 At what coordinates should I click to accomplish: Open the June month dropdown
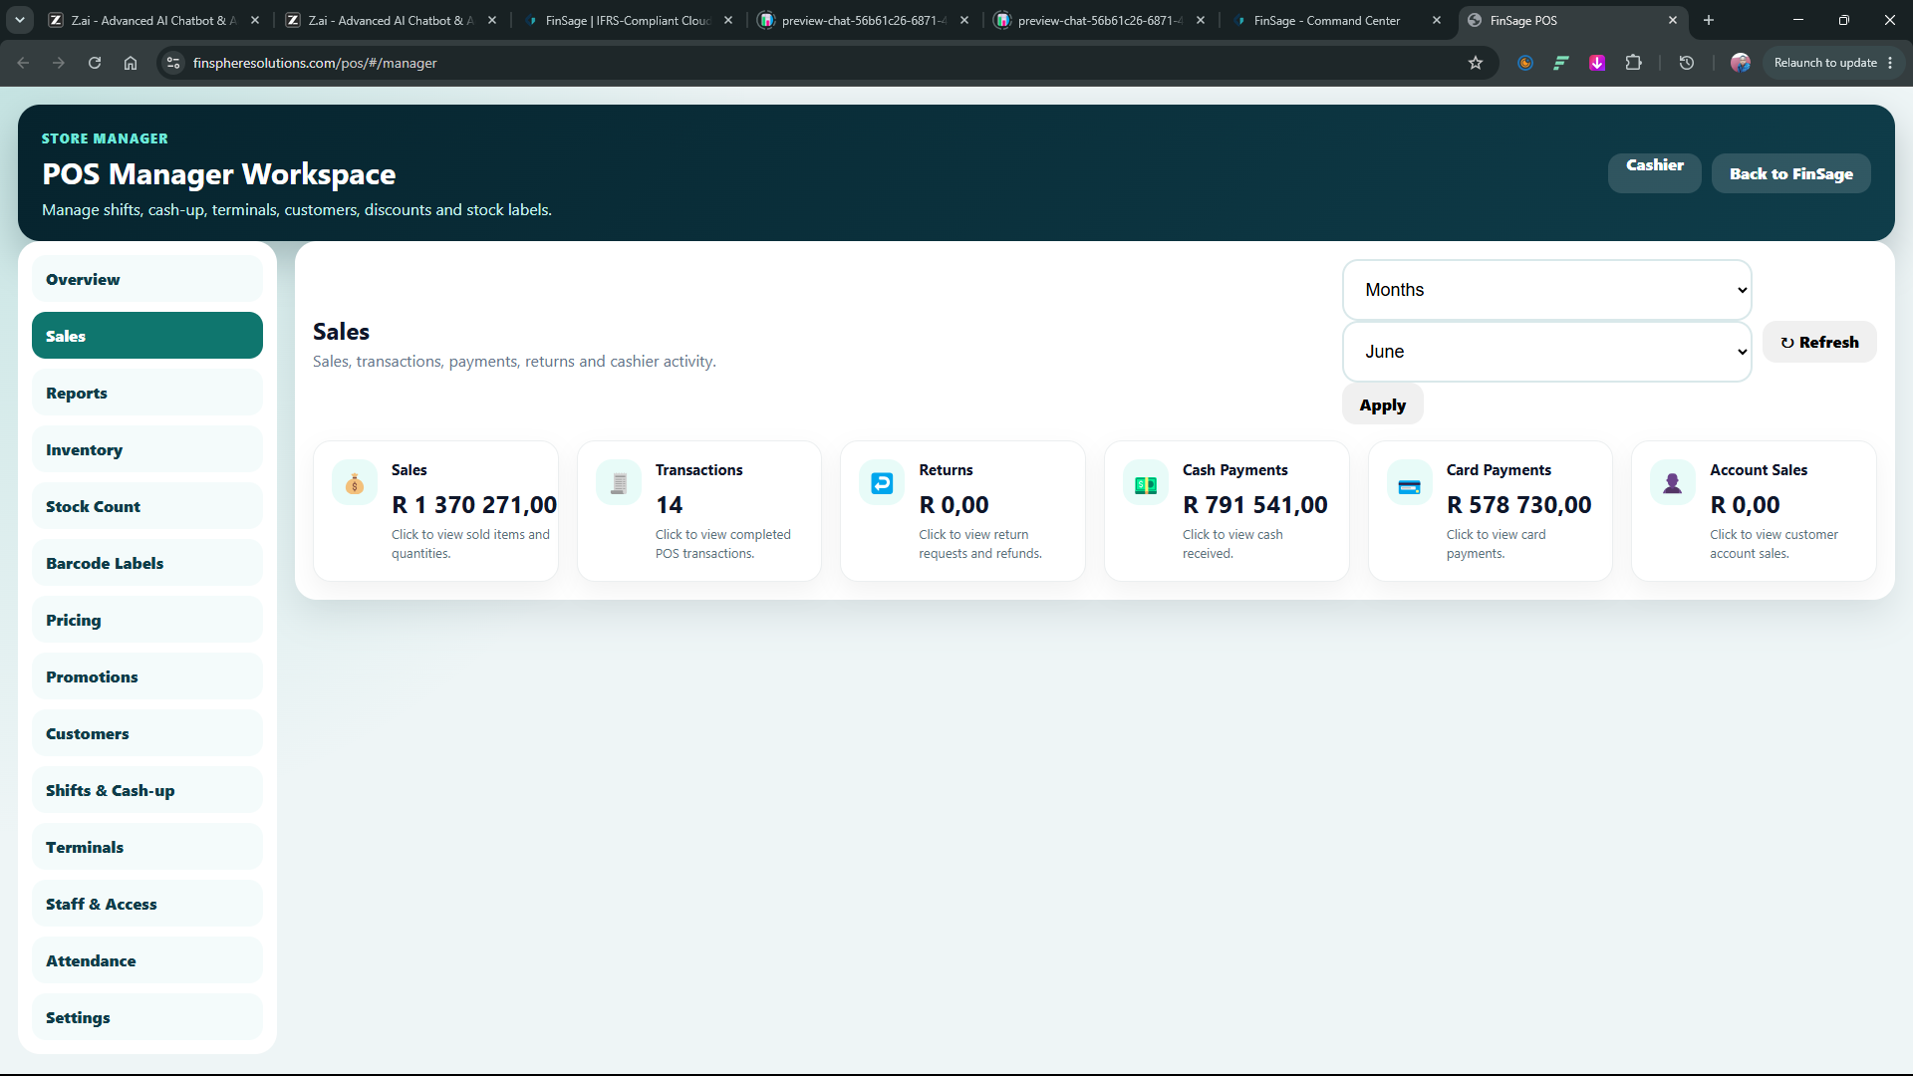(1546, 352)
